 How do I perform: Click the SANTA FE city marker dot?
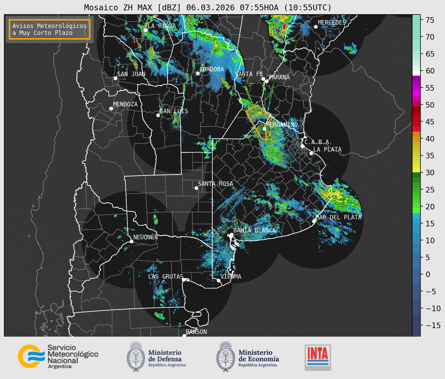click(x=263, y=79)
